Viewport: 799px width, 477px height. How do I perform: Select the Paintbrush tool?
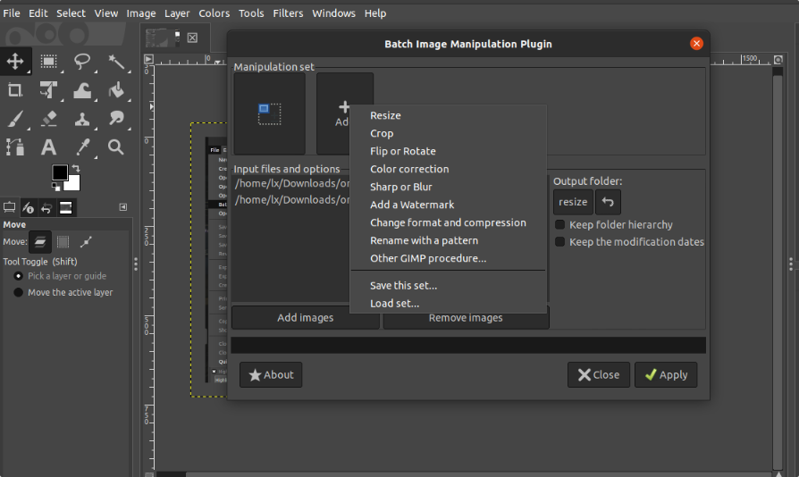[x=15, y=119]
